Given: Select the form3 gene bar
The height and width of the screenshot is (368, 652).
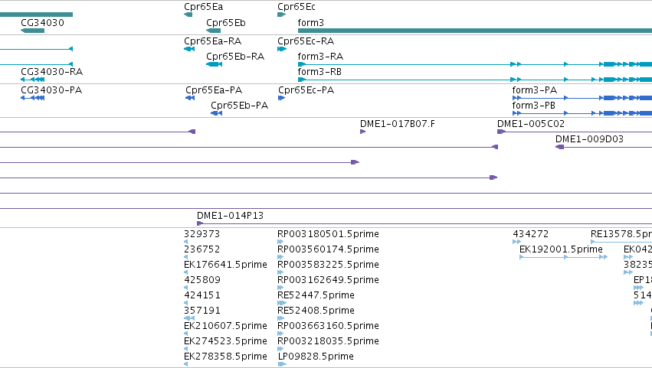Looking at the screenshot, I should tap(475, 31).
